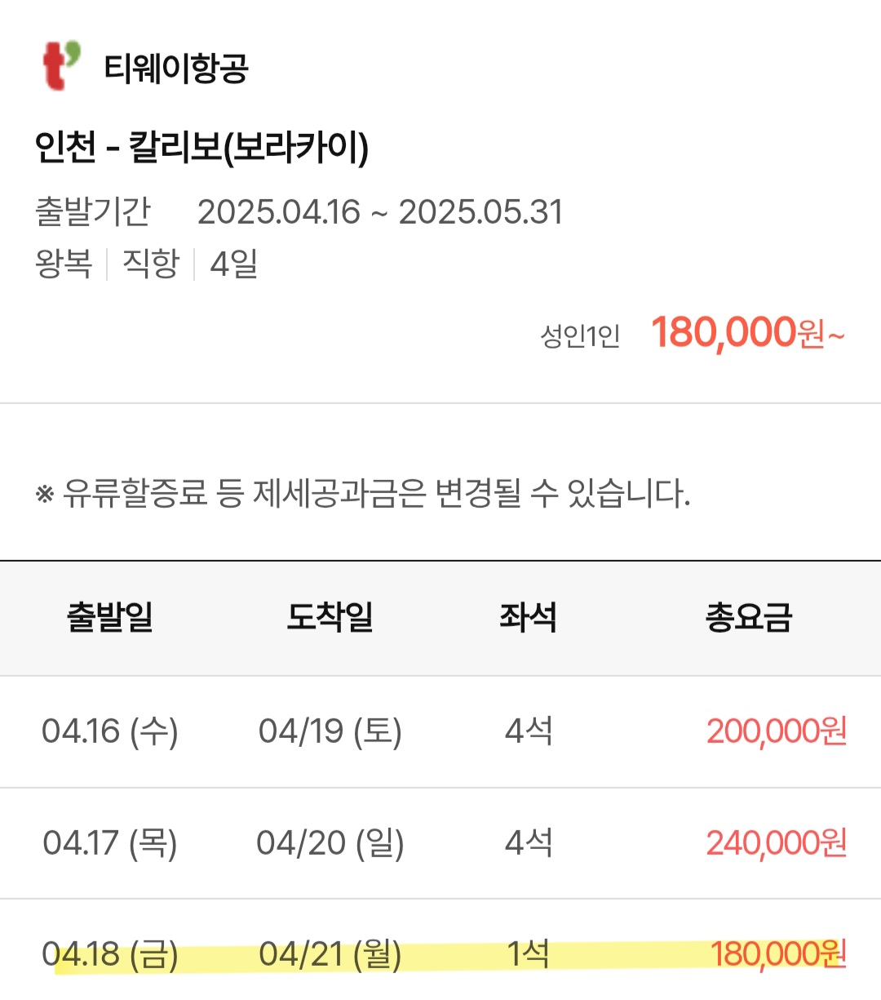The height and width of the screenshot is (1000, 881).
Task: Tap the 4일 duration label
Action: point(234,264)
